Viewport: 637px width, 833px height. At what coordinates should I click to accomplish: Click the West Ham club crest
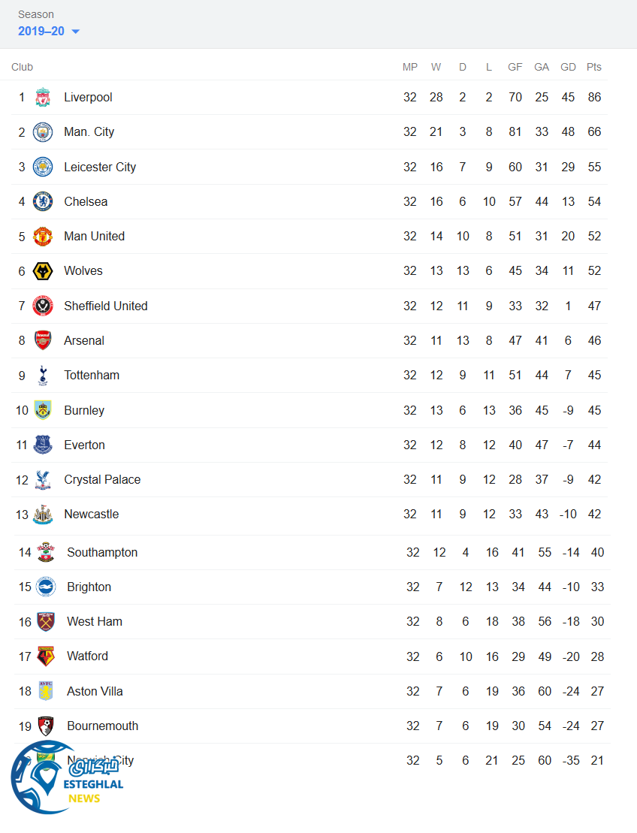(x=46, y=622)
